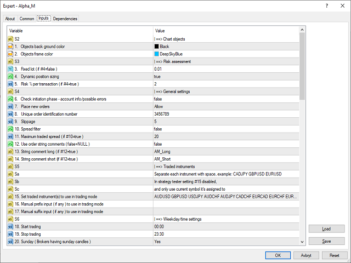Image resolution: width=351 pixels, height=263 pixels.
Task: Edit the Unique order identification number value
Action: coord(226,114)
